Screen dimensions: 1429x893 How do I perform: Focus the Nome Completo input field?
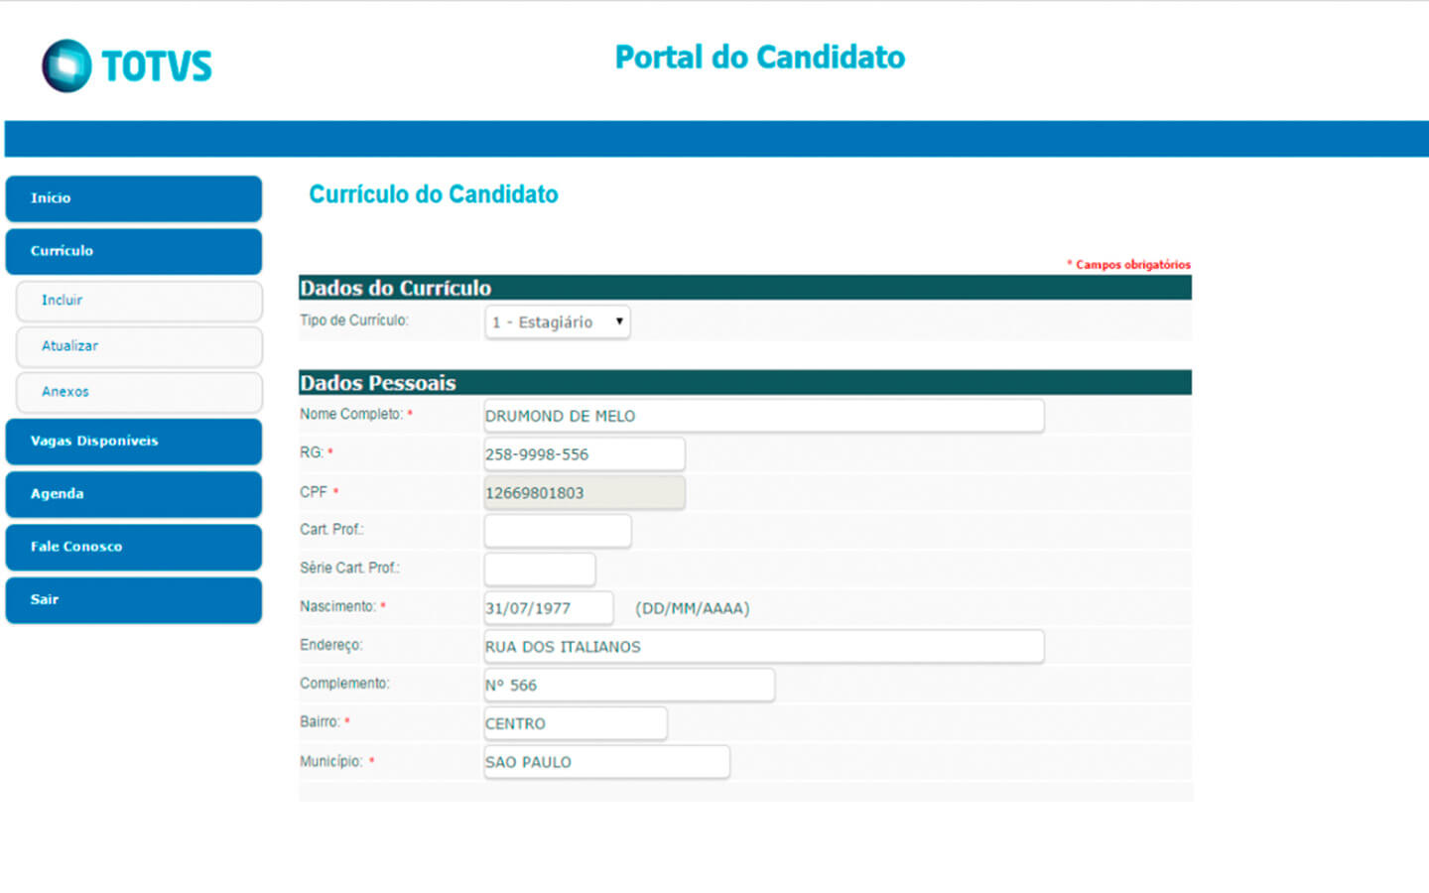coord(764,416)
